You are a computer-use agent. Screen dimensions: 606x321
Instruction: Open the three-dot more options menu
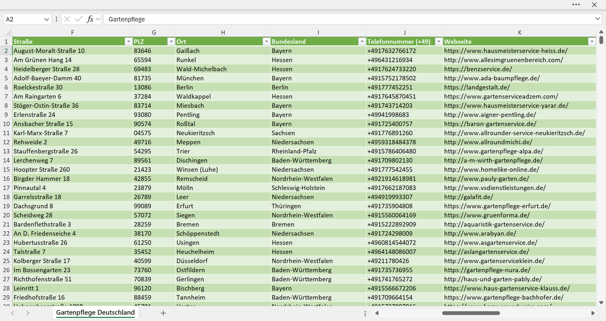(576, 5)
